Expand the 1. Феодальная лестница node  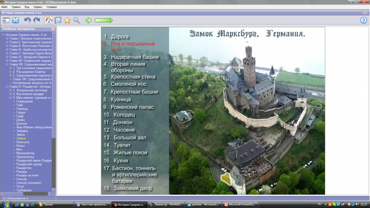[11, 90]
